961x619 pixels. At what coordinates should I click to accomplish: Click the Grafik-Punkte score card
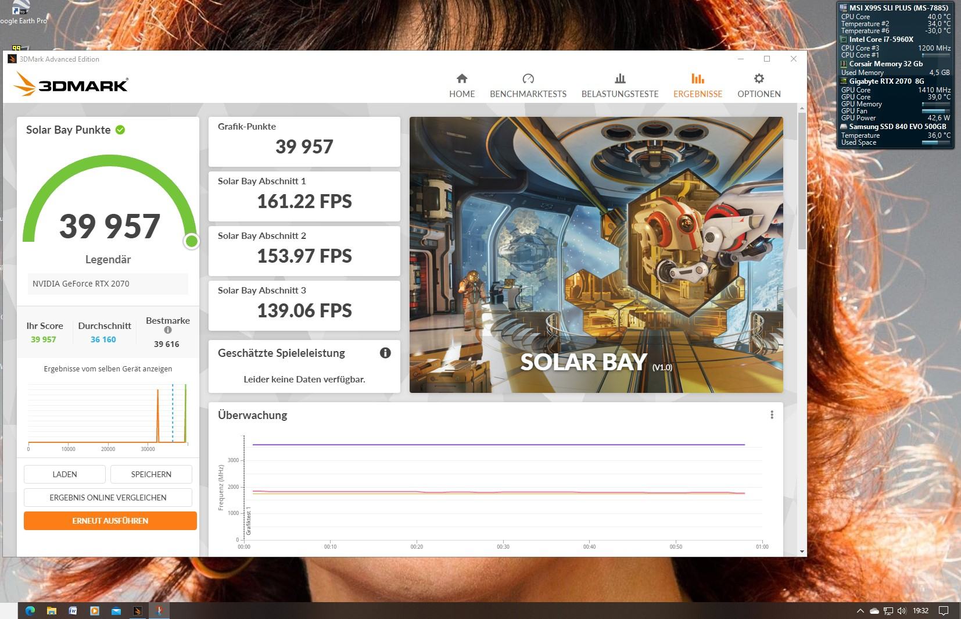(304, 142)
